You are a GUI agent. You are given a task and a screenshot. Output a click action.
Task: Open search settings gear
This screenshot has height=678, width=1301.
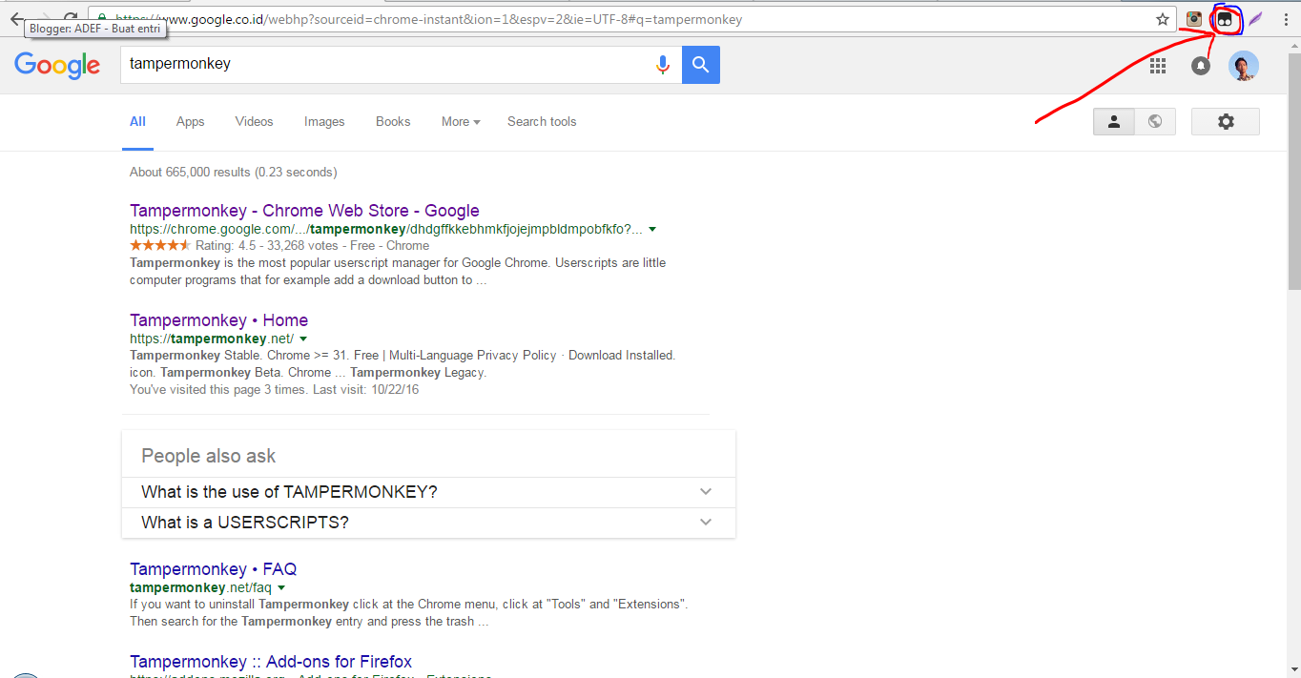click(1226, 121)
